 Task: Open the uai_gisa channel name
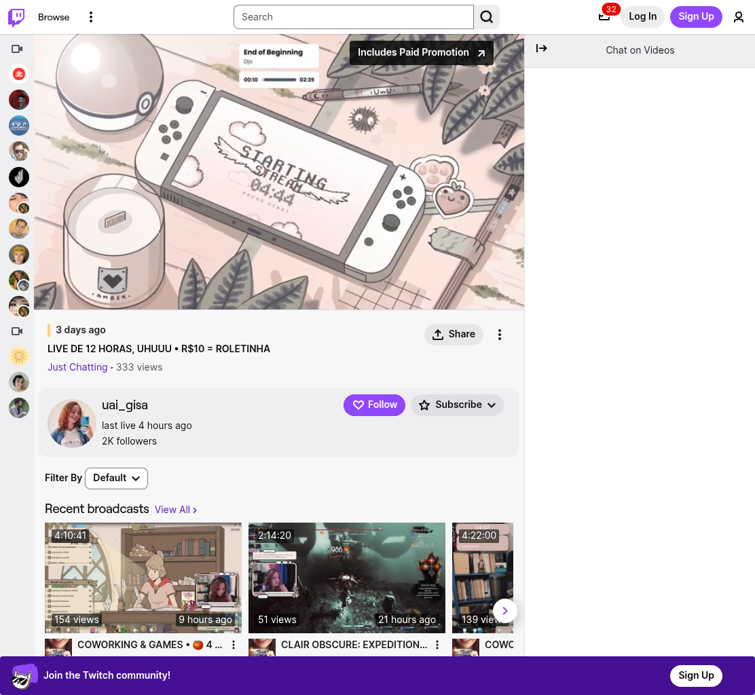[x=125, y=405]
